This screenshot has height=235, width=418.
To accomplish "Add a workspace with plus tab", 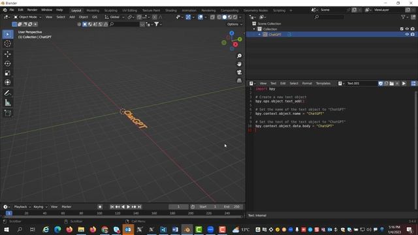I will click(291, 10).
